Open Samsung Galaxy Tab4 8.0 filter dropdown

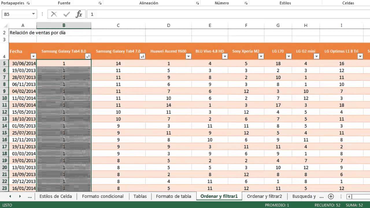click(88, 57)
